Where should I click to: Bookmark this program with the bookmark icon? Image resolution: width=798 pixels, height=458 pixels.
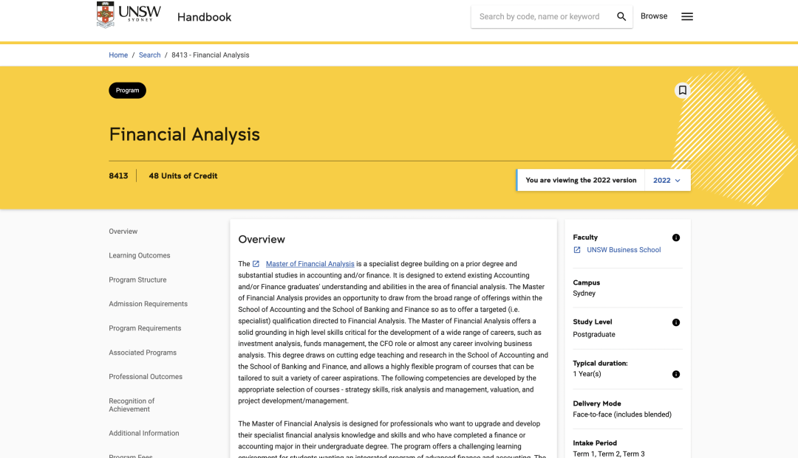tap(683, 91)
